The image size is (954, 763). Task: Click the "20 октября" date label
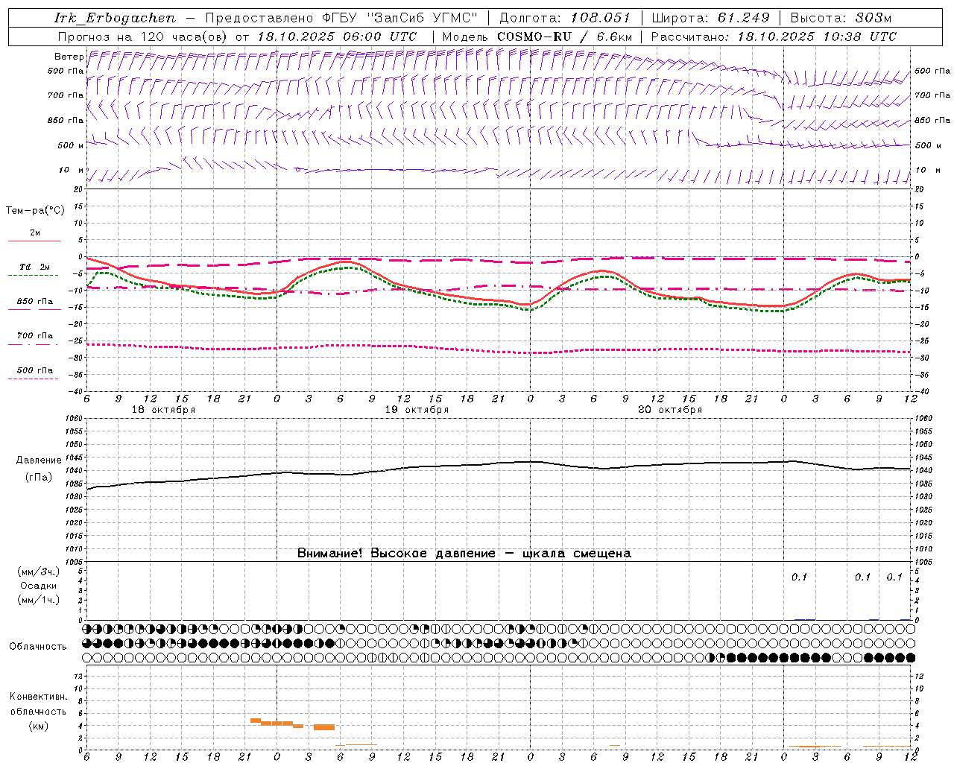click(671, 410)
